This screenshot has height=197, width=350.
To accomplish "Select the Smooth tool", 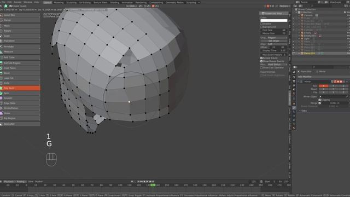I will (20, 98).
